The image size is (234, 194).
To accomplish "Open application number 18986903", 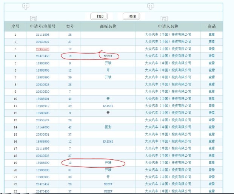I will (43, 177).
